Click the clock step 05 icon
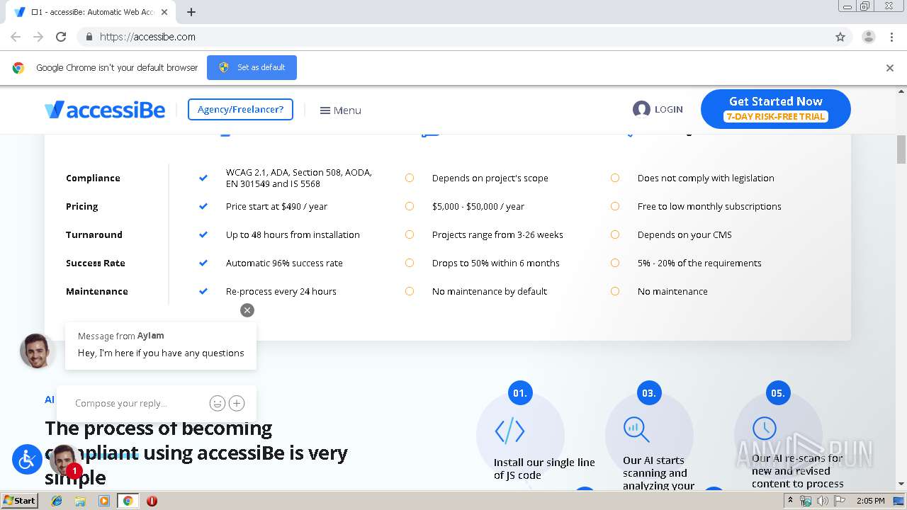907x510 pixels. pyautogui.click(x=764, y=428)
